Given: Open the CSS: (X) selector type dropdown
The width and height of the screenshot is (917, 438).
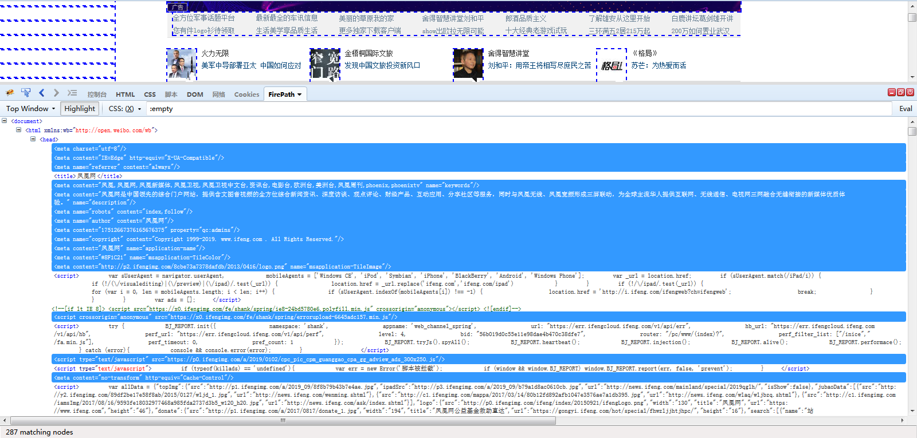Looking at the screenshot, I should tap(124, 108).
